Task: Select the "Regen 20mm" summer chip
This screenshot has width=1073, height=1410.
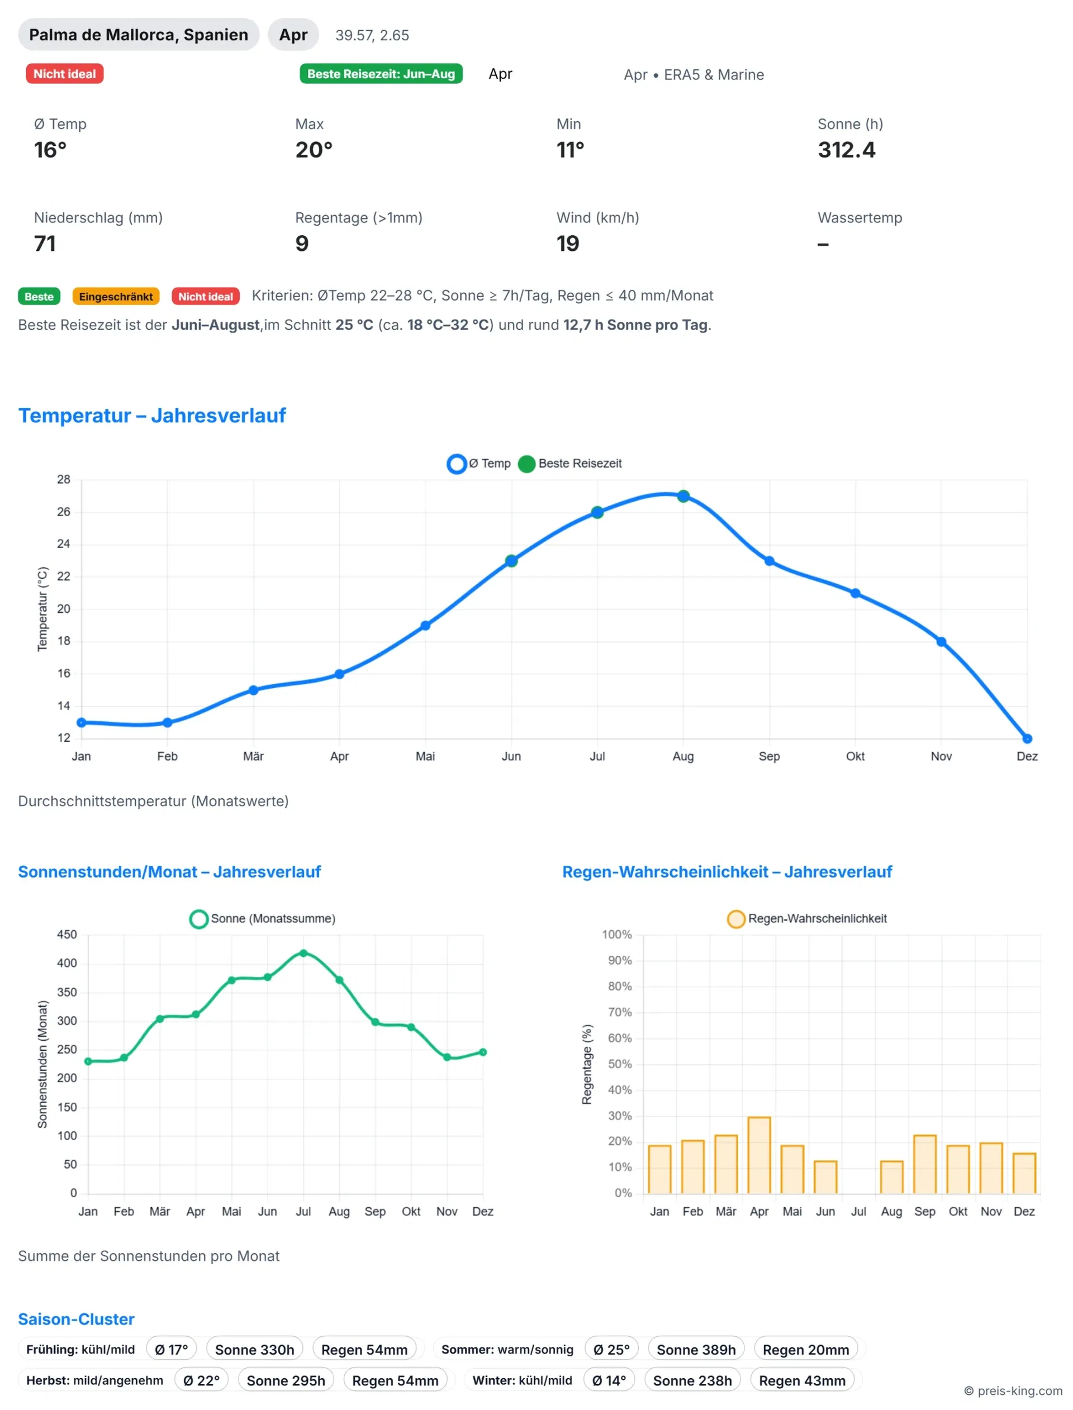Action: [805, 1349]
